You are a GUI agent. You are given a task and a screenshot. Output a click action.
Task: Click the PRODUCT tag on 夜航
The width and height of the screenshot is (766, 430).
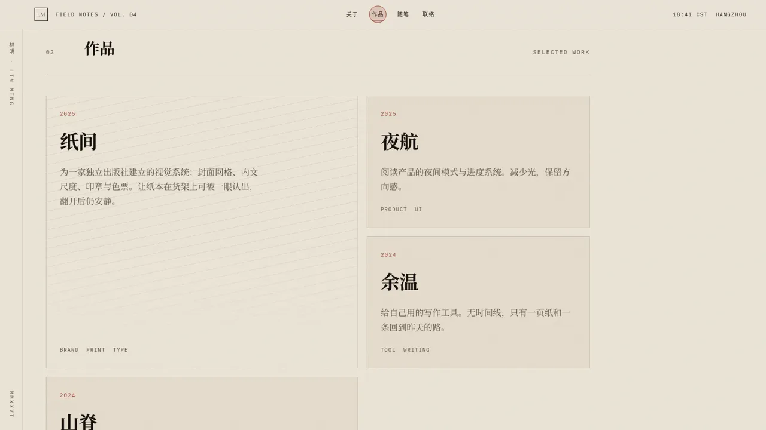click(394, 210)
